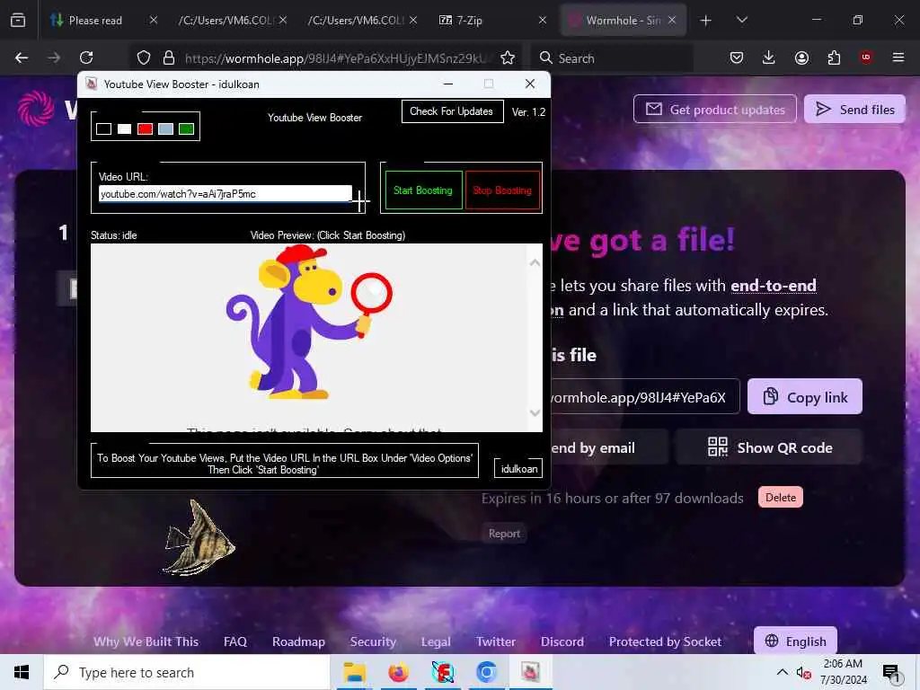Viewport: 920px width, 690px height.
Task: Open the Roadmap footer link
Action: click(x=298, y=641)
